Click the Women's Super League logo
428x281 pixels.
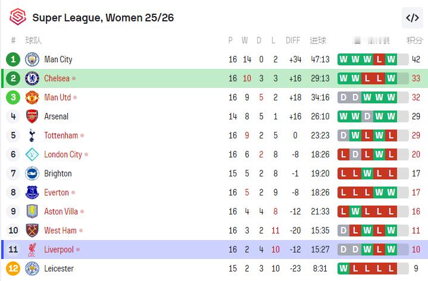[18, 17]
